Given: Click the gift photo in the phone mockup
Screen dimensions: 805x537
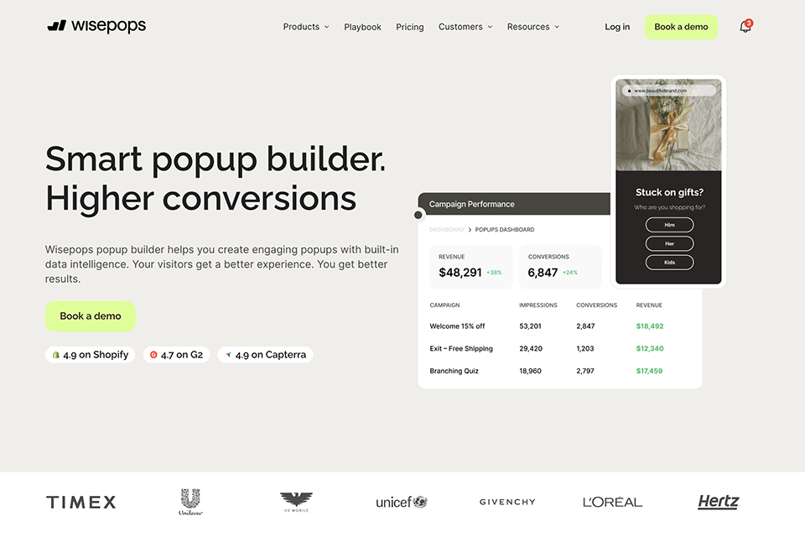Looking at the screenshot, I should (668, 125).
